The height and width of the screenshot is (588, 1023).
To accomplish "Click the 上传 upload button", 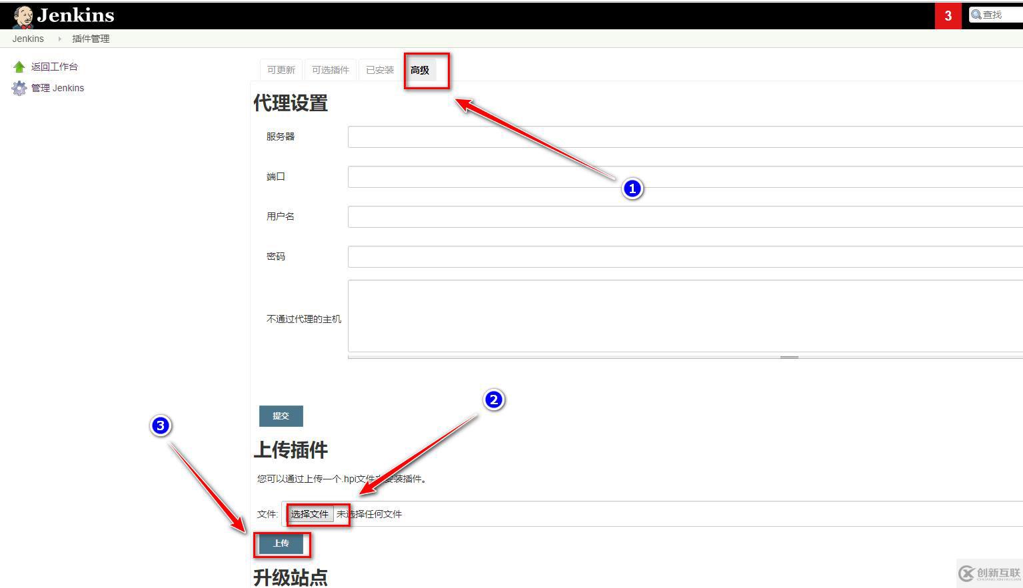I will tap(281, 543).
